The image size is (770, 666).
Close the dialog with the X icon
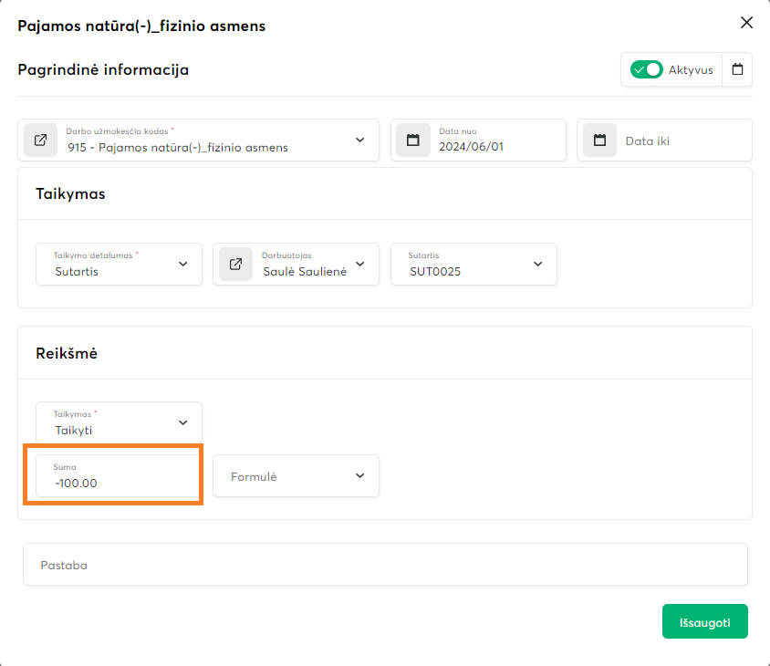(x=746, y=23)
